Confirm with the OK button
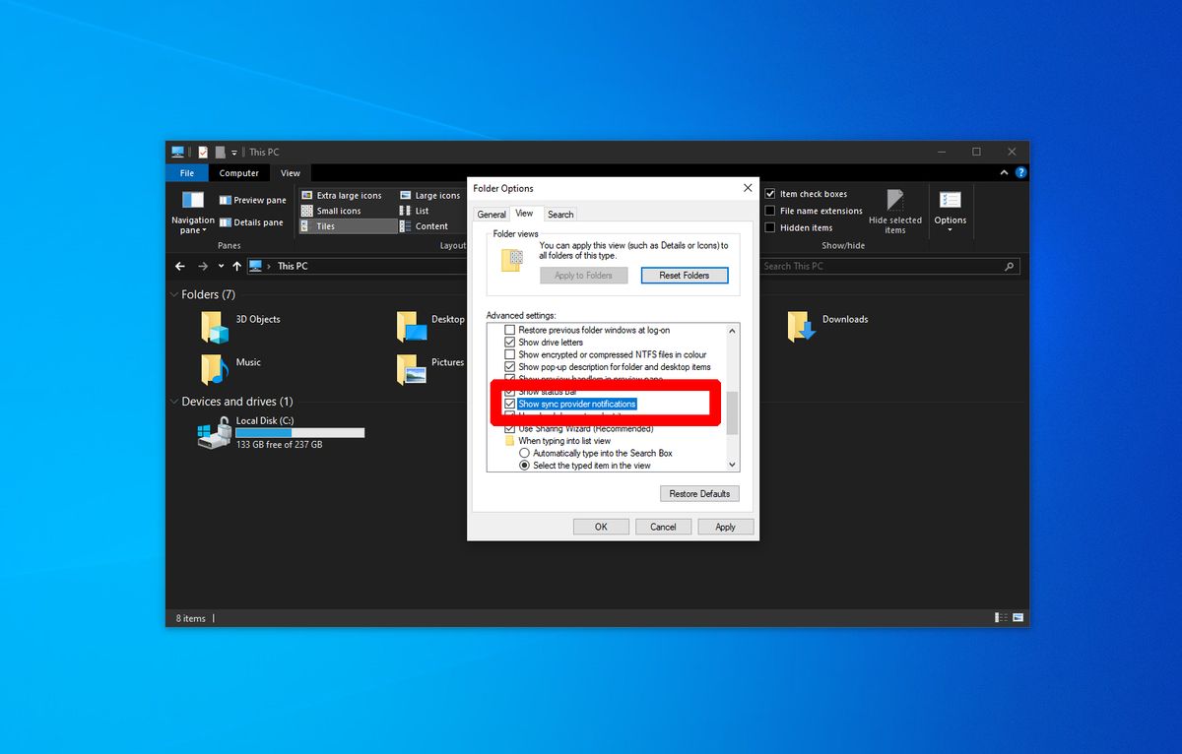The width and height of the screenshot is (1182, 754). pyautogui.click(x=601, y=527)
